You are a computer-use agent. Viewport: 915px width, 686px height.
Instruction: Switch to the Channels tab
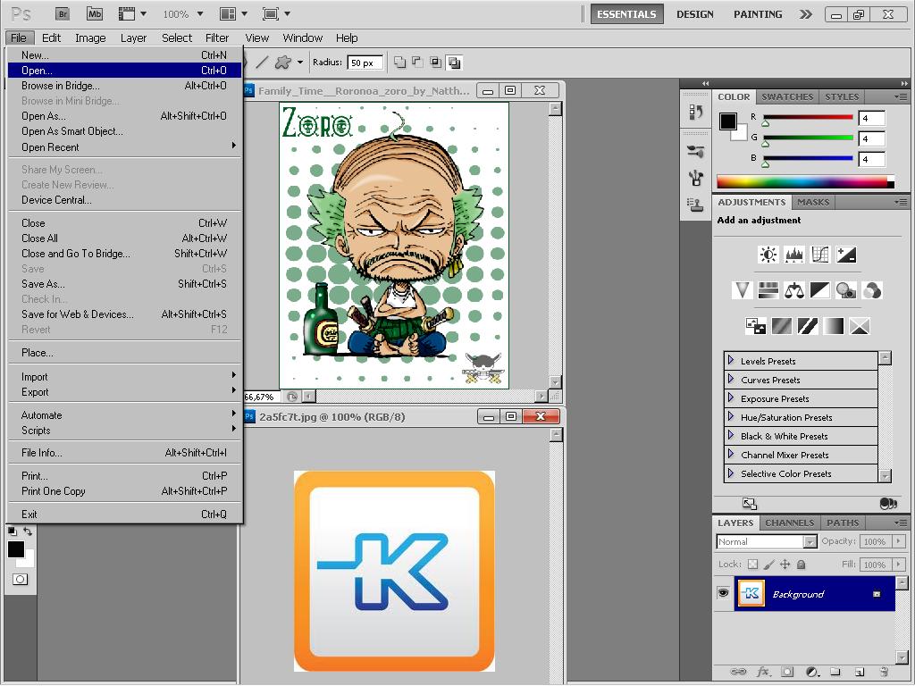(789, 523)
